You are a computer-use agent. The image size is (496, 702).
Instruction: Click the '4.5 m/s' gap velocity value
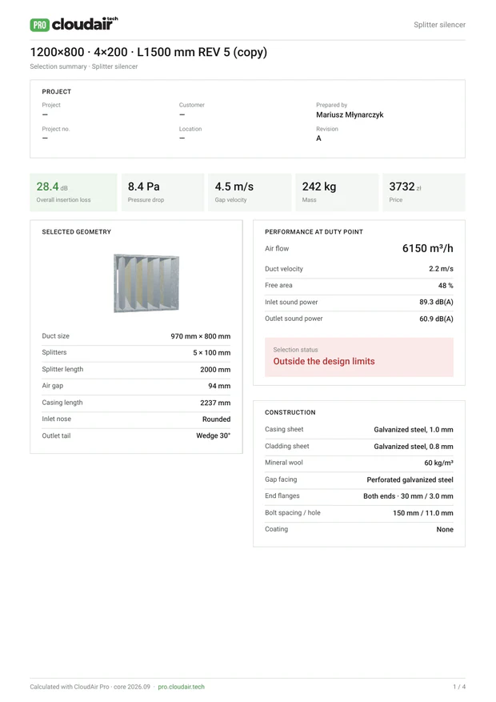point(234,187)
